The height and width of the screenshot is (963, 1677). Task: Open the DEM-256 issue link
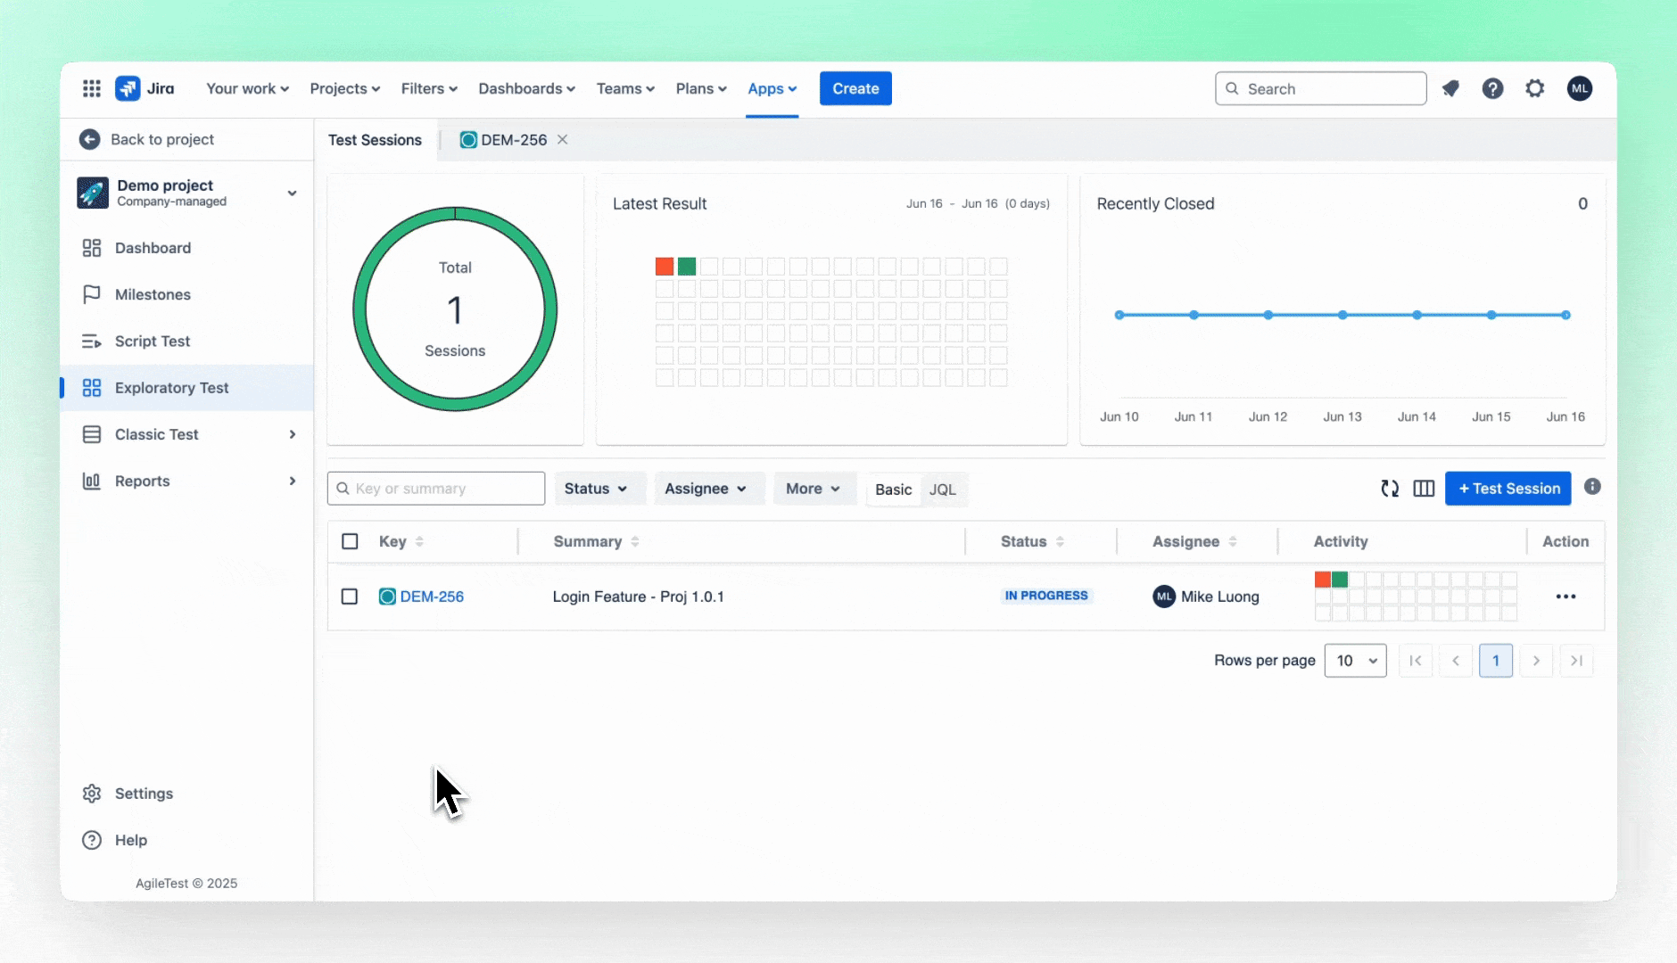pyautogui.click(x=431, y=596)
